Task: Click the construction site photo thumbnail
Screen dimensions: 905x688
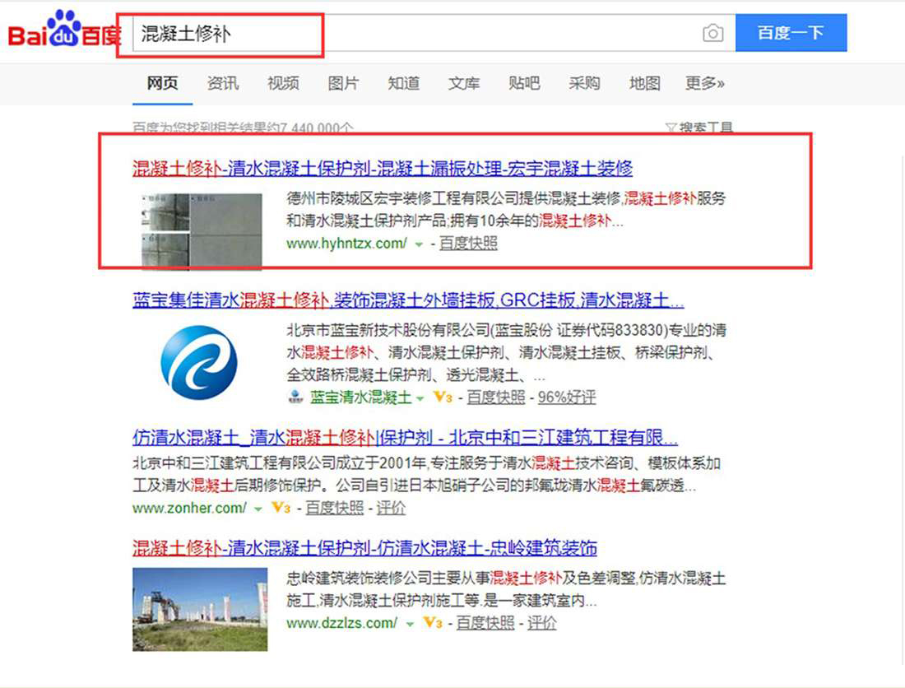Action: pyautogui.click(x=200, y=610)
